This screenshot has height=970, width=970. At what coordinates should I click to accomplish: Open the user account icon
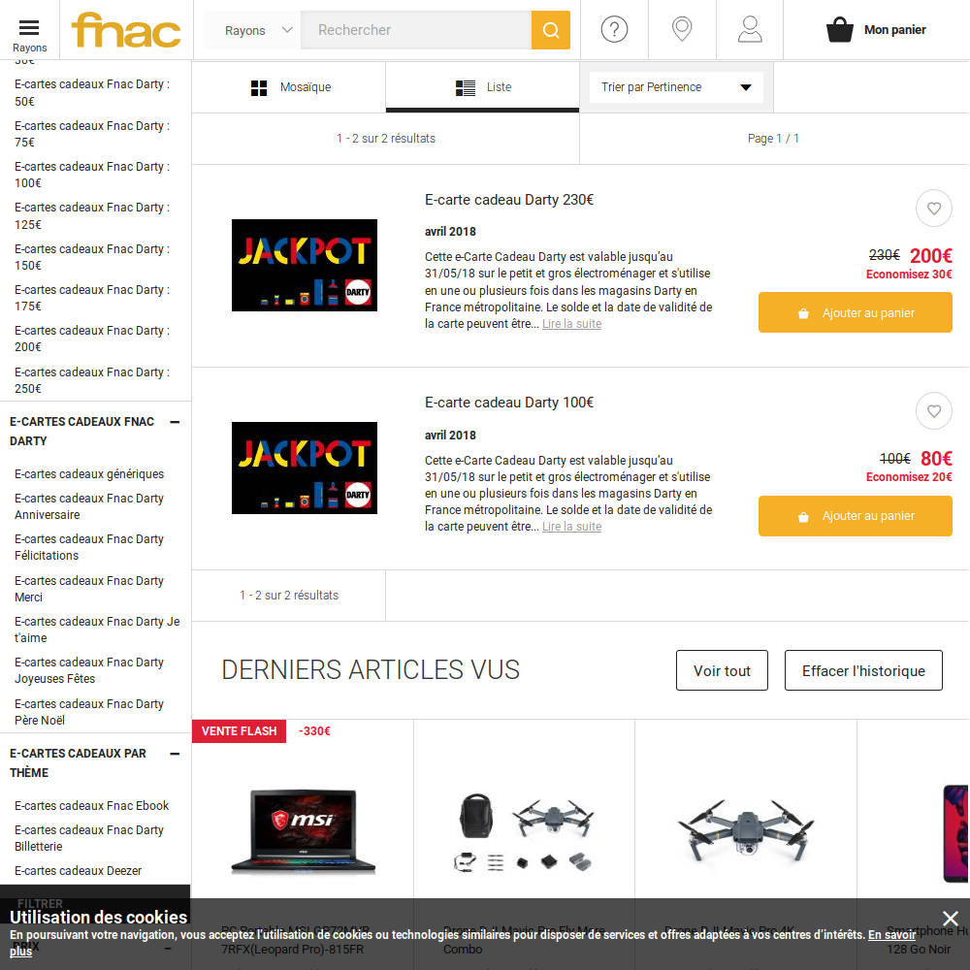(749, 29)
